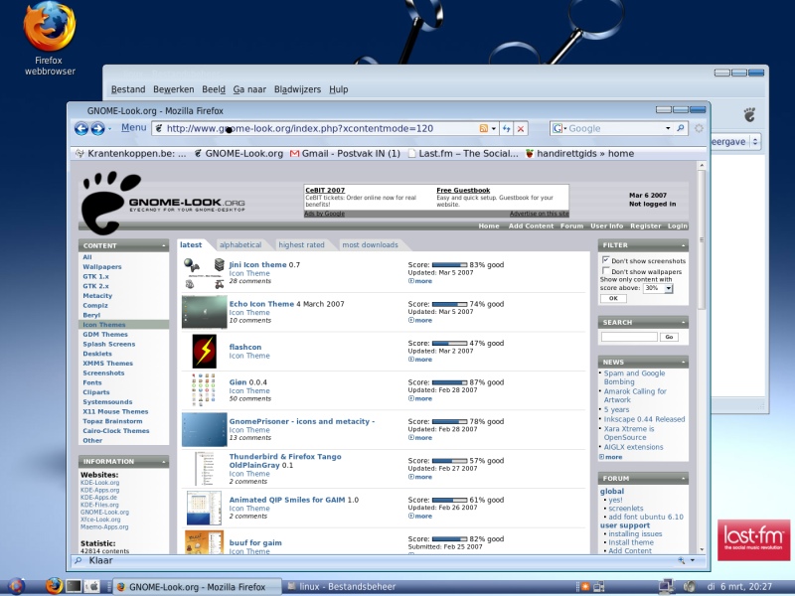
Task: Open the Register link in site navigation
Action: [645, 226]
